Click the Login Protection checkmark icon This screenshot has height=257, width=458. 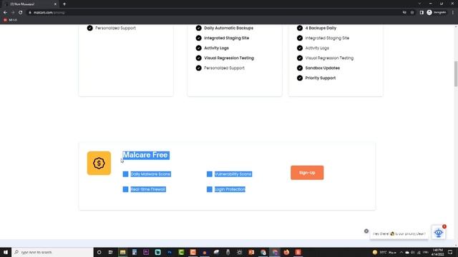(210, 189)
